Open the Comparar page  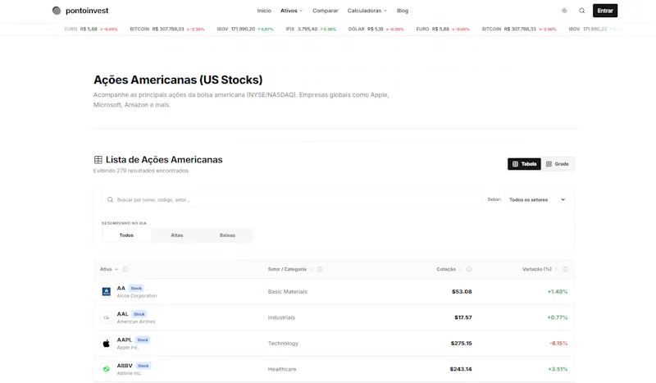325,11
